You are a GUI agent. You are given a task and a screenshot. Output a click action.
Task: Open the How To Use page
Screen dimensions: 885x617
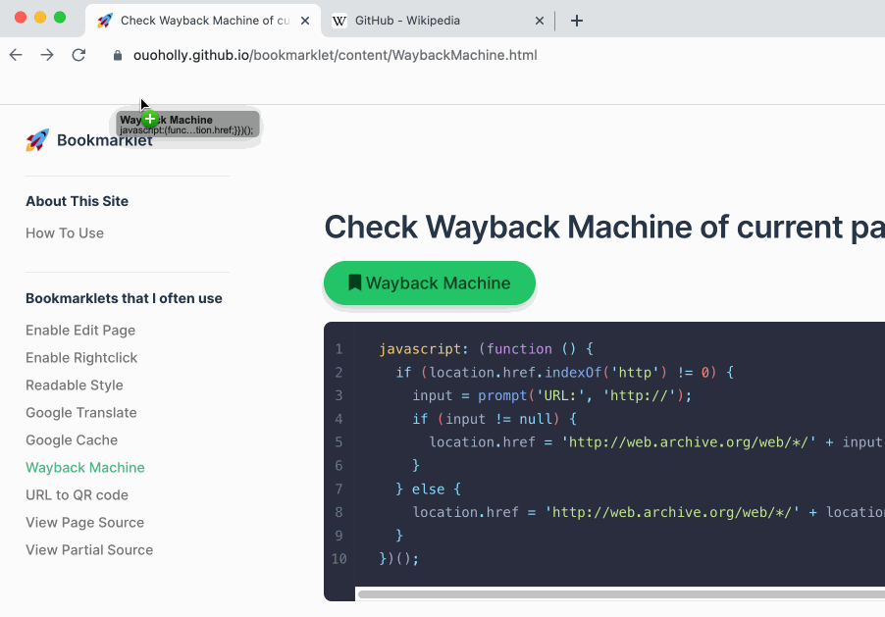tap(65, 232)
